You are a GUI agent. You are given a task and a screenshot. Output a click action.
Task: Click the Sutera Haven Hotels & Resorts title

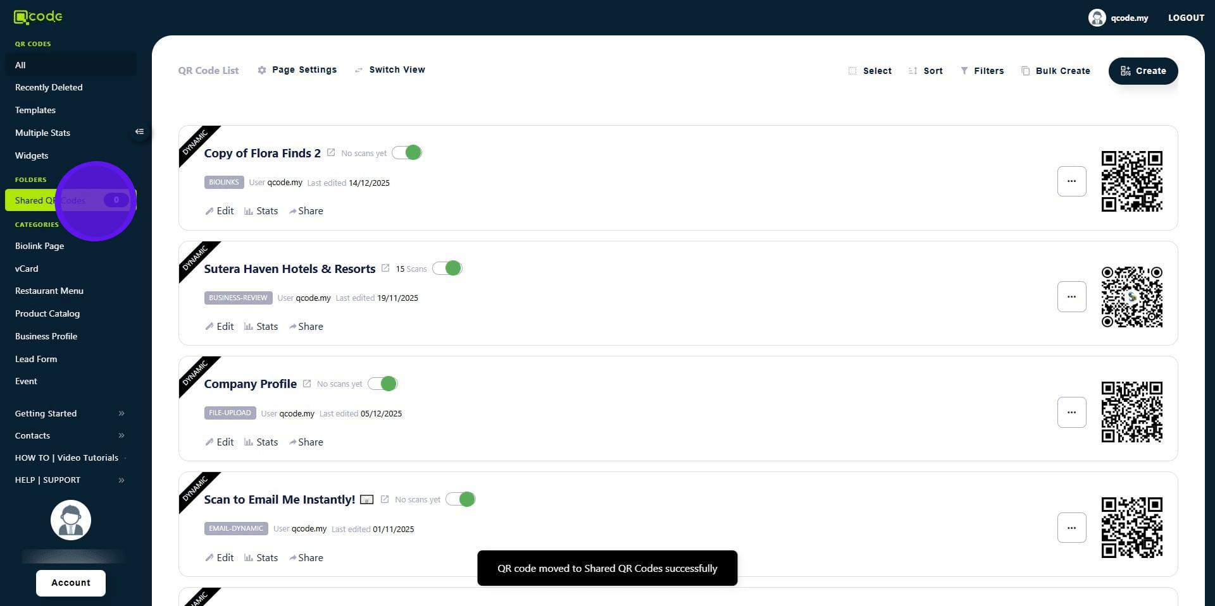click(290, 269)
